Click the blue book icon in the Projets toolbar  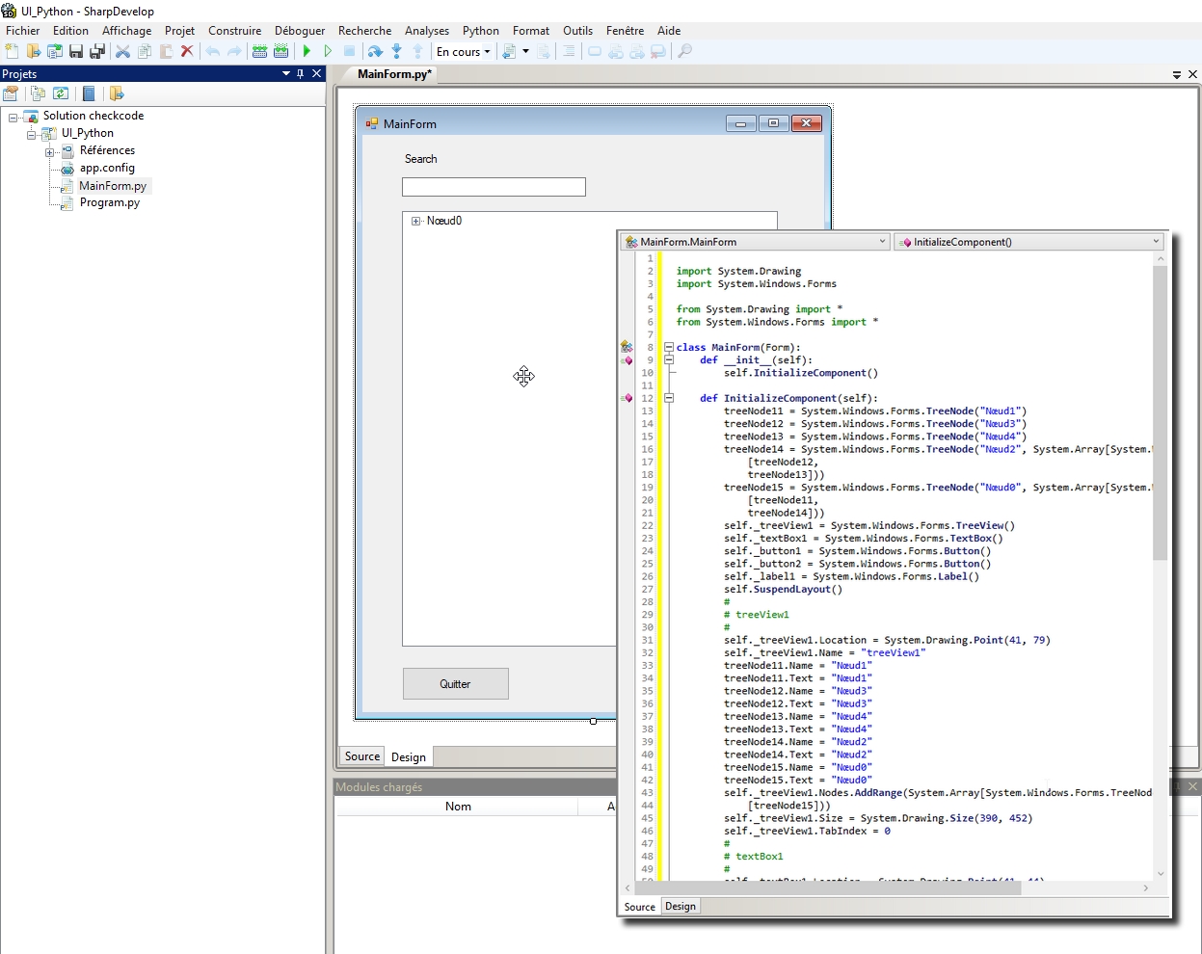[x=89, y=93]
